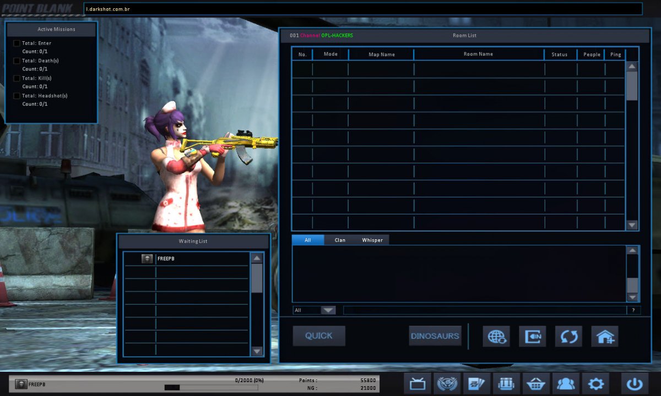The image size is (661, 396).
Task: Click room list scroll down arrow
Action: pos(632,225)
